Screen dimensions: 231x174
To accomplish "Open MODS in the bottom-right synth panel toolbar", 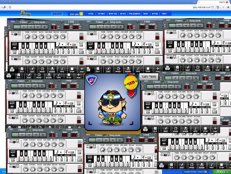I will click(191, 166).
